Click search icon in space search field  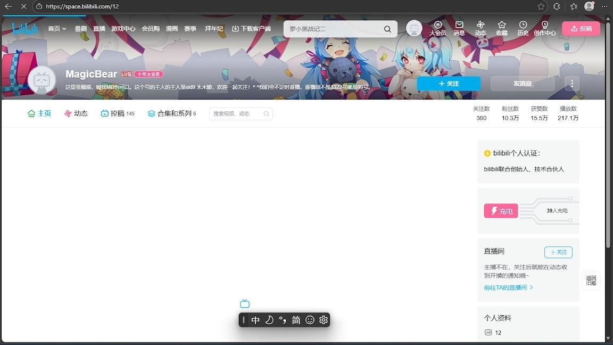(x=266, y=114)
